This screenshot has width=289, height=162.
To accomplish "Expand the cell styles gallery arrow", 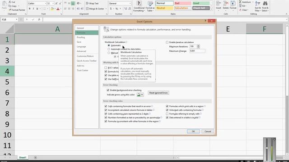I will [x=212, y=9].
